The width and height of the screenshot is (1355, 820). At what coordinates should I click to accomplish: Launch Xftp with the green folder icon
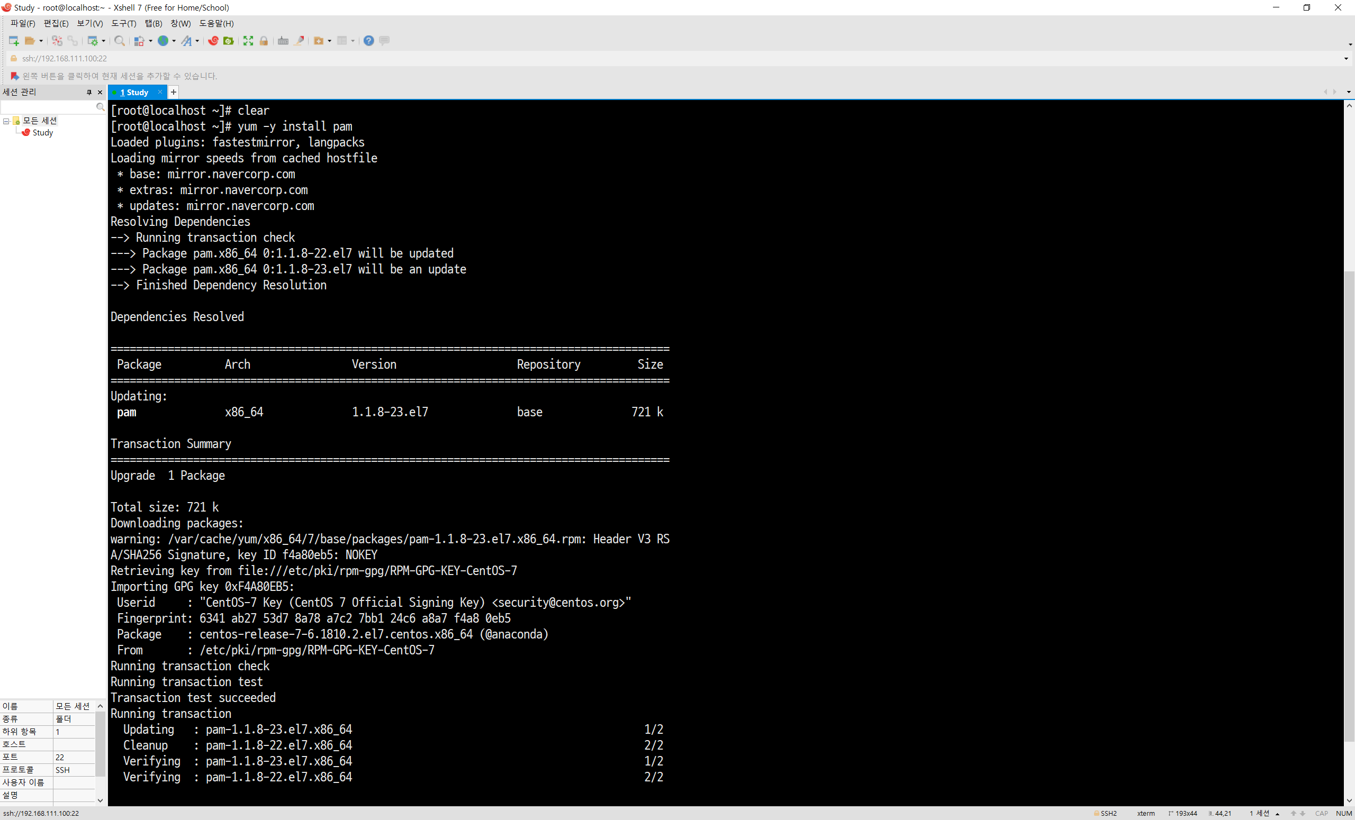click(229, 41)
